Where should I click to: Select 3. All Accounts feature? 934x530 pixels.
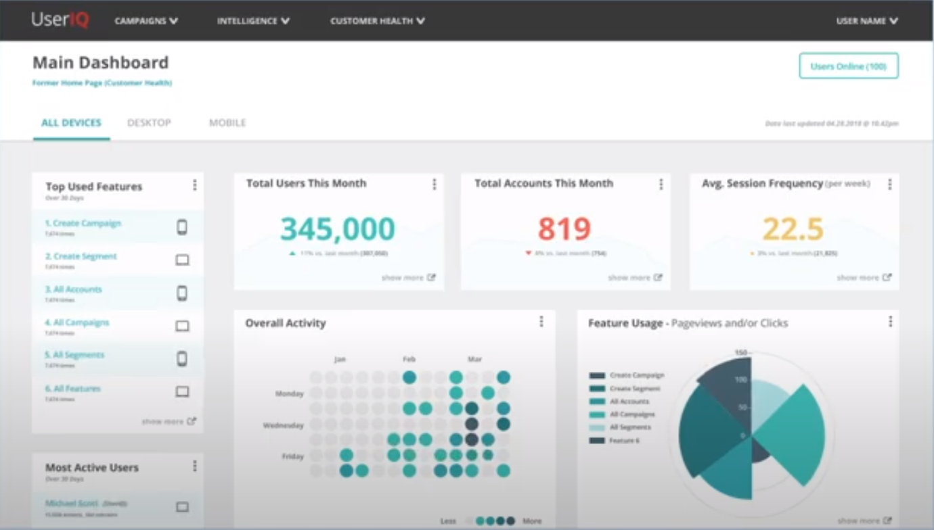pyautogui.click(x=74, y=289)
